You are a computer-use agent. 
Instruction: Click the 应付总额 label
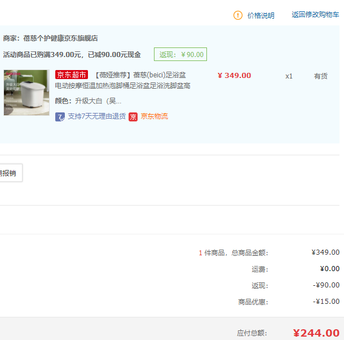coord(252,333)
